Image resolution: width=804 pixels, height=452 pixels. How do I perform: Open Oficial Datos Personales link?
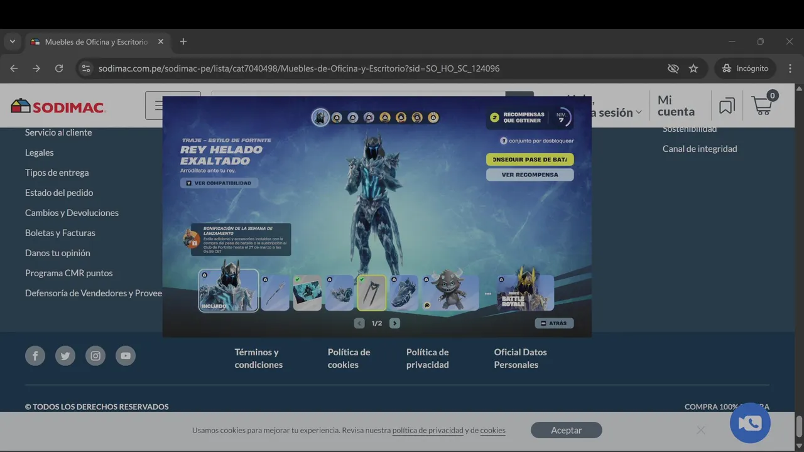520,358
